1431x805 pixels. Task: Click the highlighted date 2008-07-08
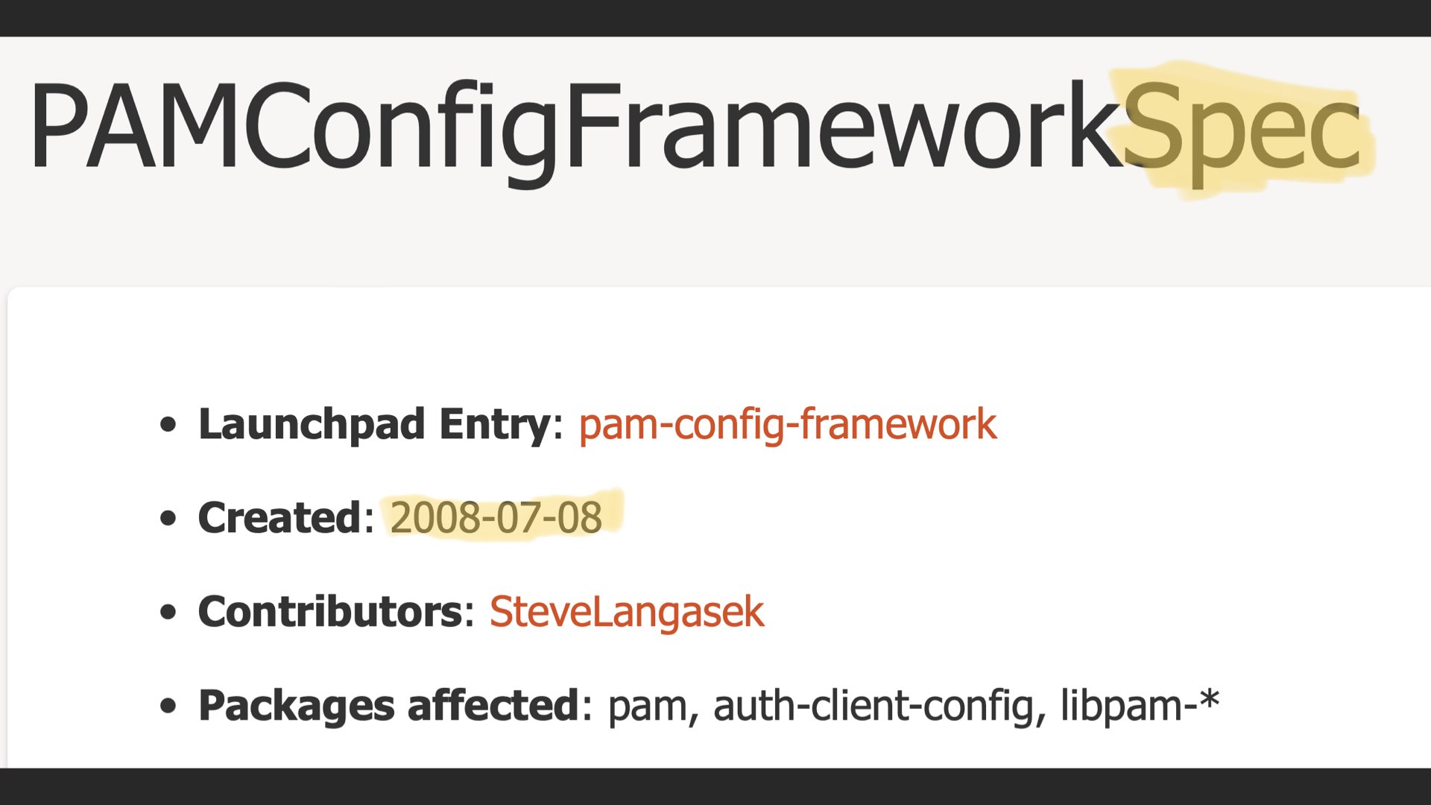496,518
